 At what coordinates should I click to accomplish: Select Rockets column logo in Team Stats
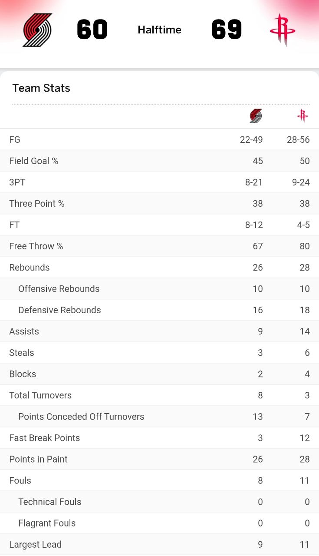303,116
